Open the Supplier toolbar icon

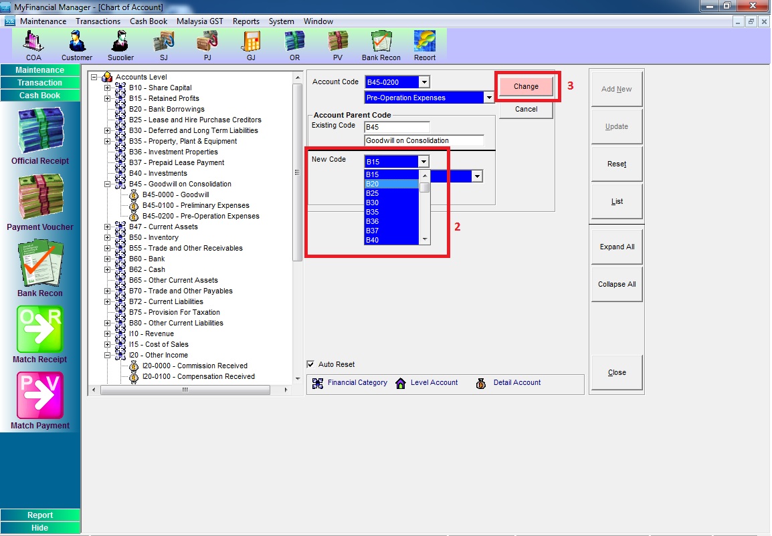tap(120, 43)
